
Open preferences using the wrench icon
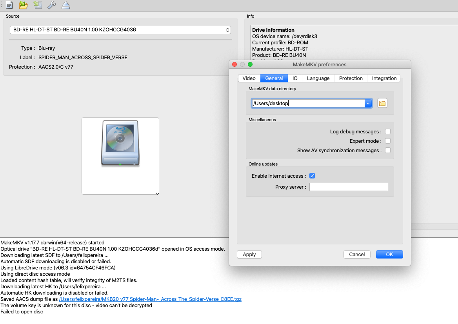[x=51, y=5]
